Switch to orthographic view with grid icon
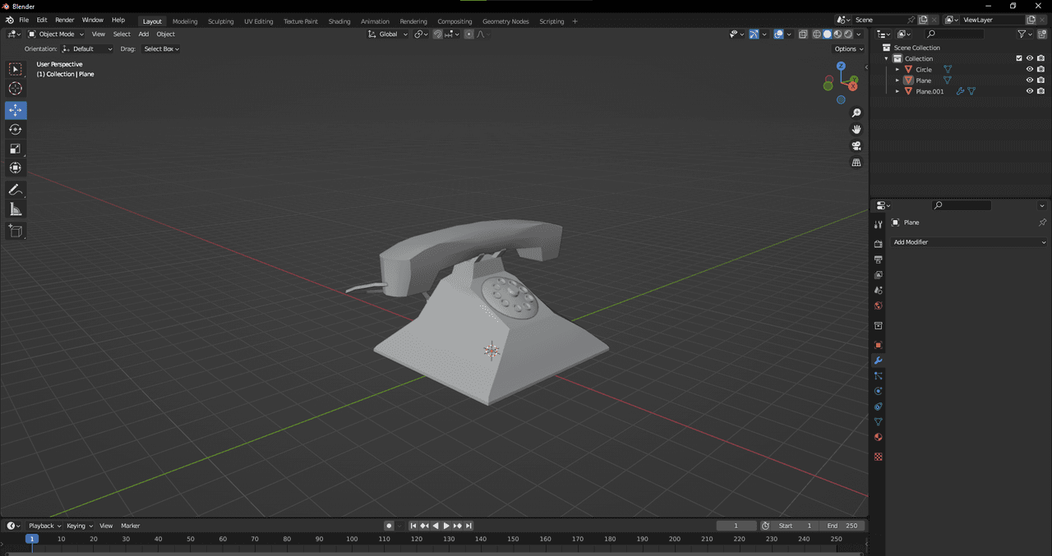1052x556 pixels. point(856,163)
